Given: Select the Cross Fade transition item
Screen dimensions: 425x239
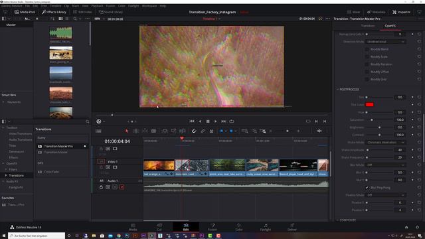Looking at the screenshot, I should 52,172.
